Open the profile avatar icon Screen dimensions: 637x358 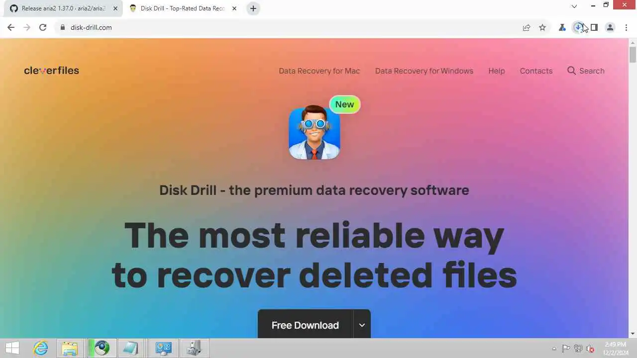[610, 28]
